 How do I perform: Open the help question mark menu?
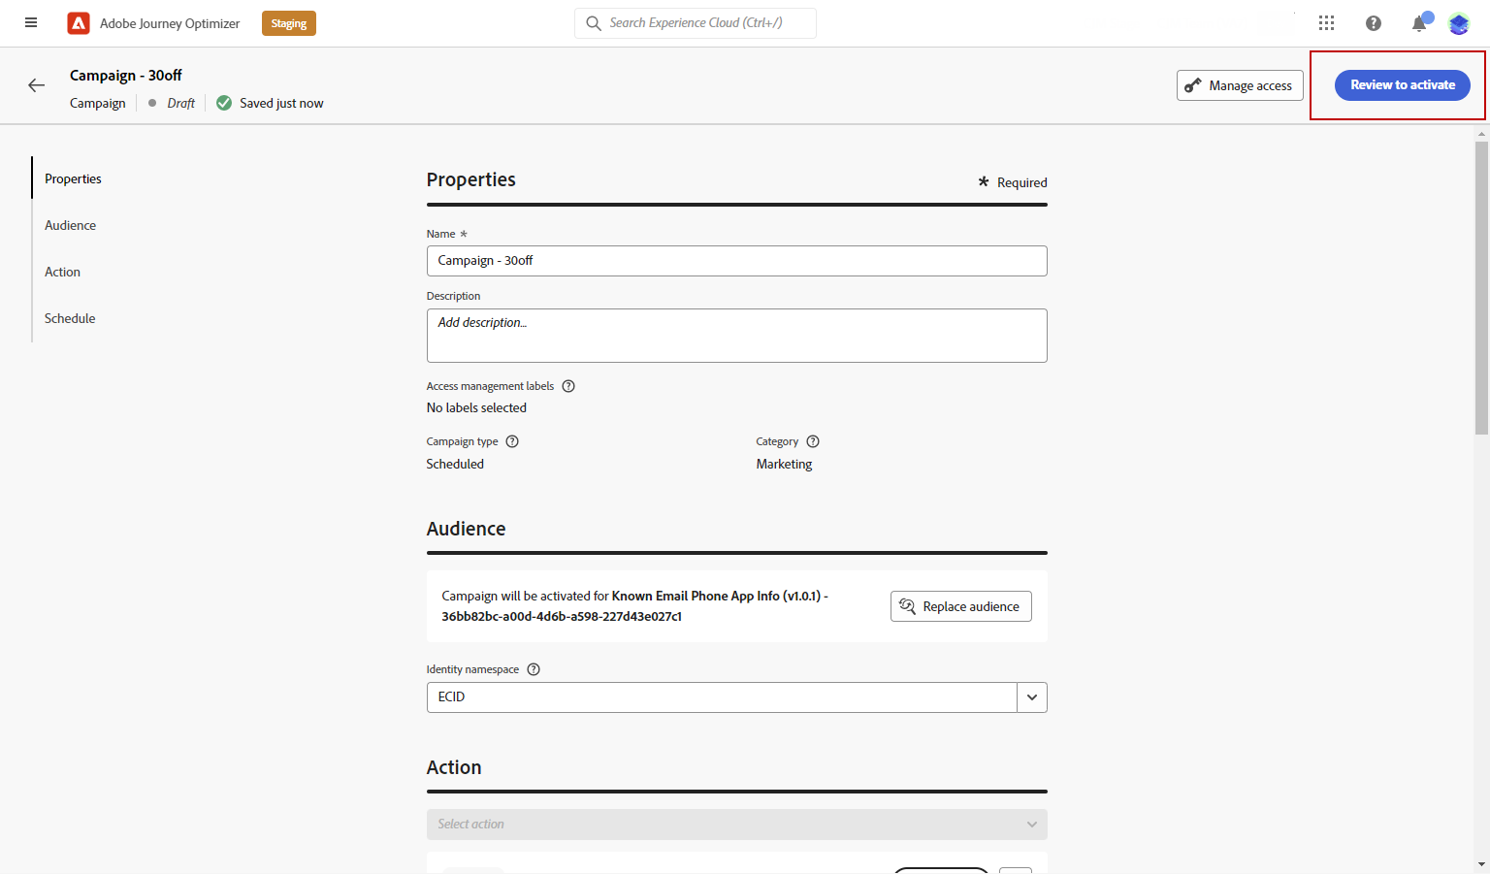[1374, 23]
